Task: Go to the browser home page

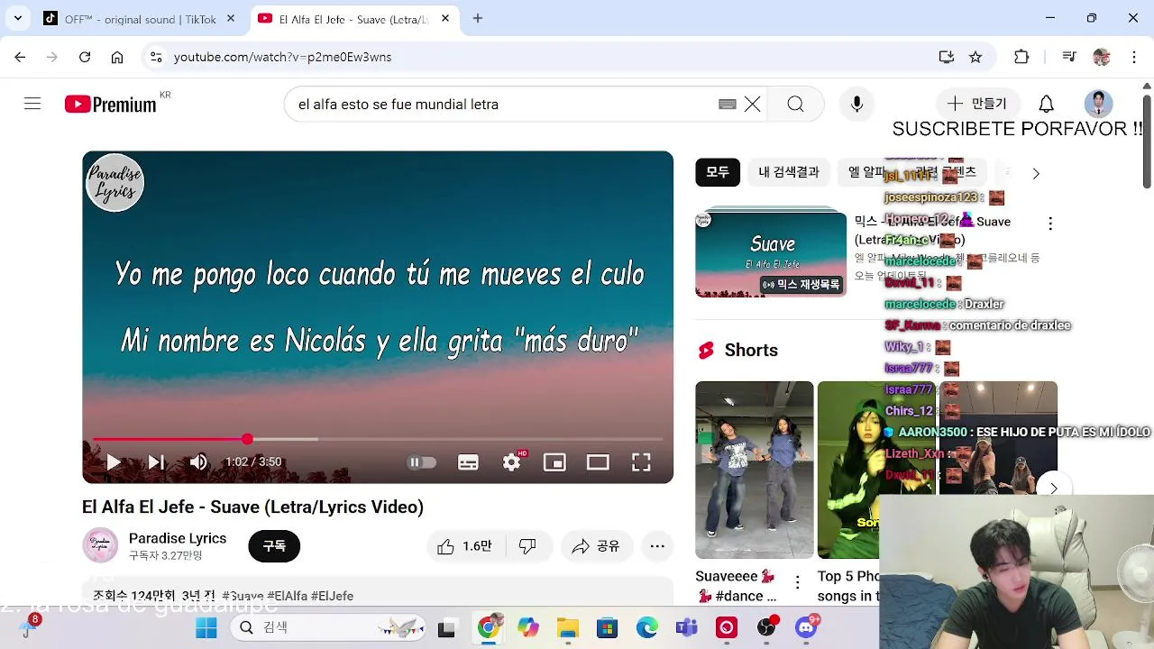Action: point(117,57)
